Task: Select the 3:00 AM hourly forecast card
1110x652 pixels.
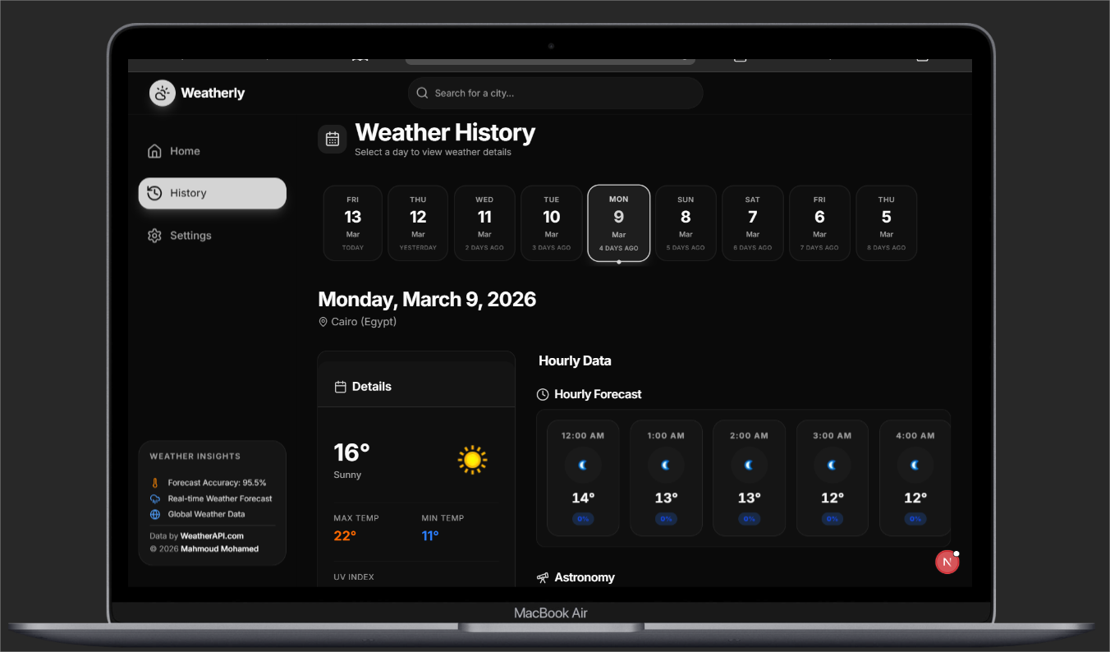Action: click(832, 478)
